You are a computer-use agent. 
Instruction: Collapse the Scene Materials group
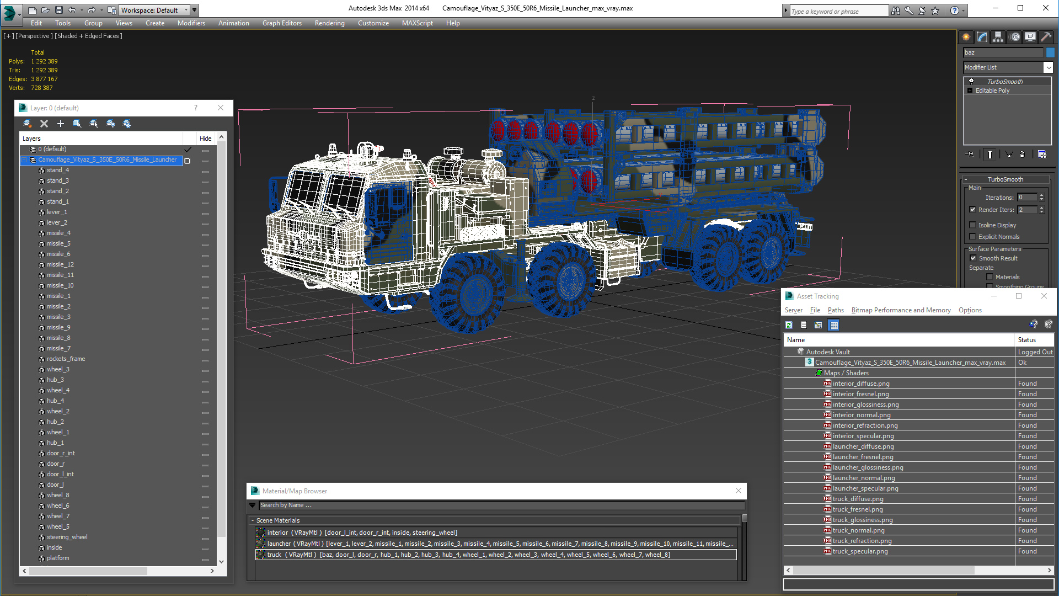click(253, 520)
